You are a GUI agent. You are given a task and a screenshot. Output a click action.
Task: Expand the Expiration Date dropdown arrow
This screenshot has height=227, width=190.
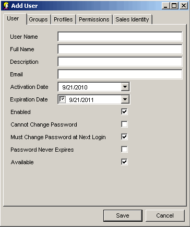[x=125, y=99]
